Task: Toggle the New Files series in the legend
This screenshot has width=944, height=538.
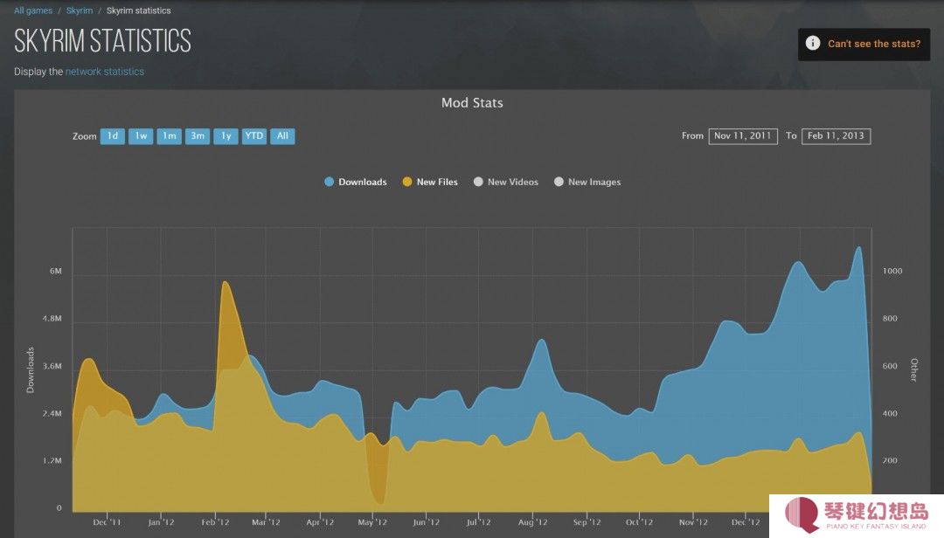Action: tap(430, 182)
